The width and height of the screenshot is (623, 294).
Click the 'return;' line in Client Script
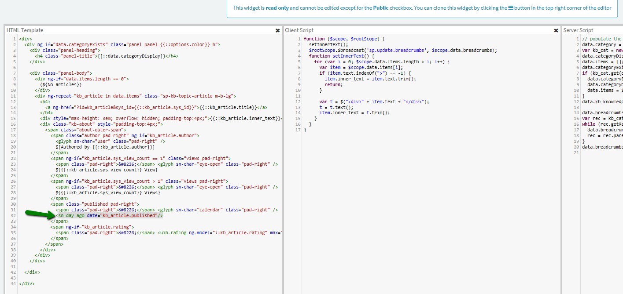click(334, 84)
